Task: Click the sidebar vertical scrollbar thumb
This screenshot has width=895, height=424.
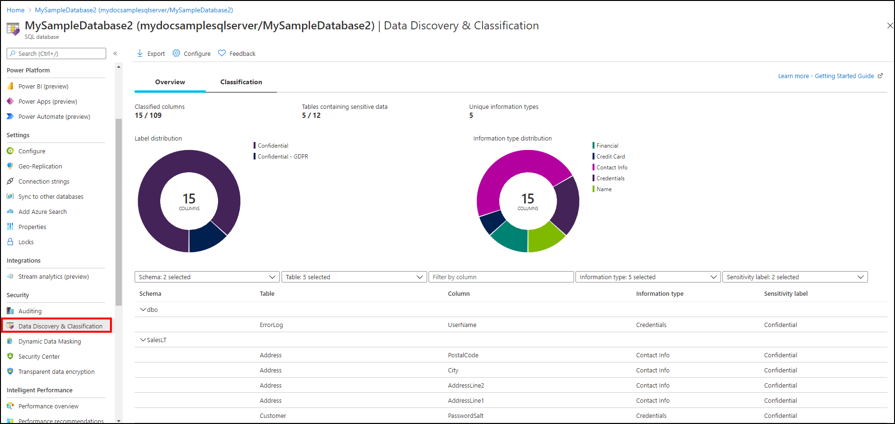Action: [x=119, y=212]
